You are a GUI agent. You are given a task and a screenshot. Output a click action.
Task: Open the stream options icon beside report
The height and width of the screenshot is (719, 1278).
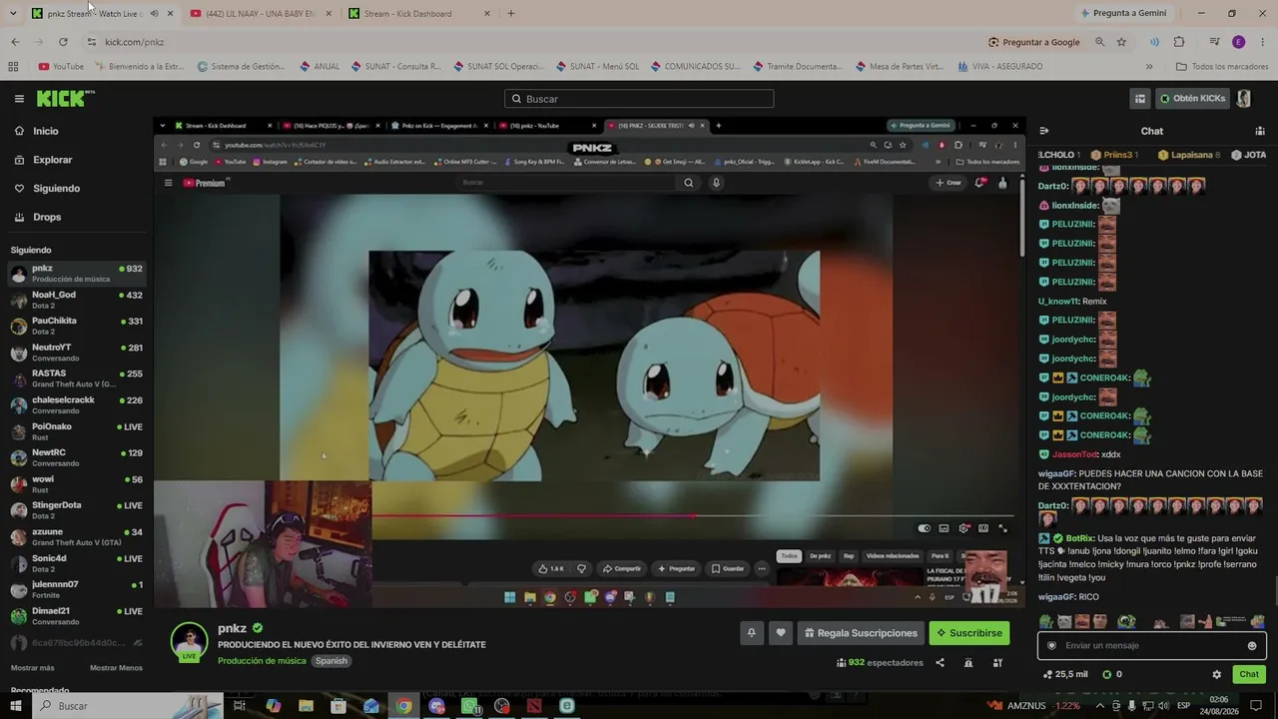point(995,662)
